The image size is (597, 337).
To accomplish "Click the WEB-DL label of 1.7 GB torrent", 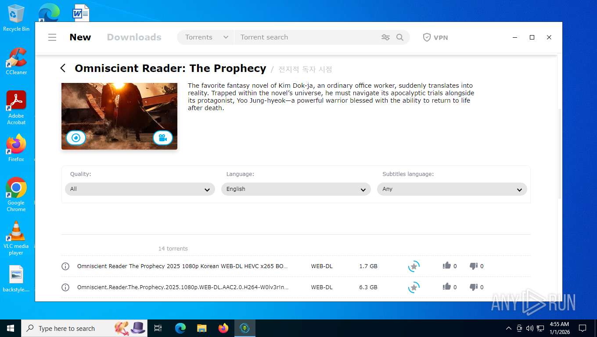I will (322, 266).
